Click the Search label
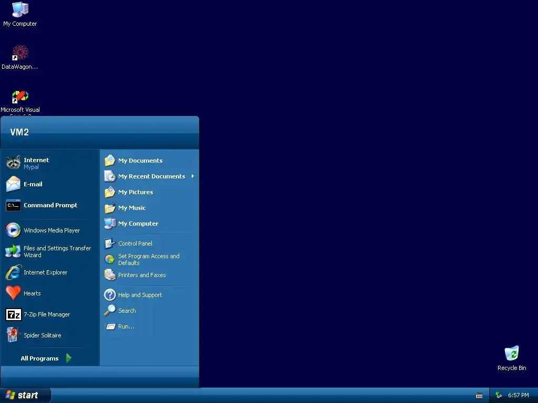The height and width of the screenshot is (403, 538). [127, 311]
